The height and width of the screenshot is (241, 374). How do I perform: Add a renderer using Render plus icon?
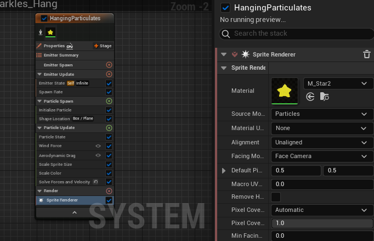coord(109,191)
